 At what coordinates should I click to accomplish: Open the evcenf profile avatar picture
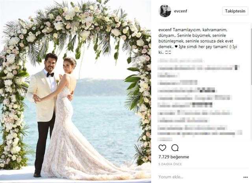tap(165, 11)
